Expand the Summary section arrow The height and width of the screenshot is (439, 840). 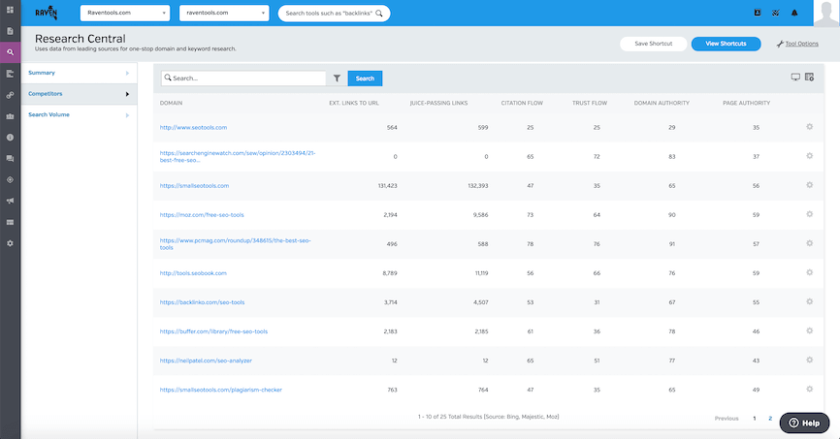point(127,73)
